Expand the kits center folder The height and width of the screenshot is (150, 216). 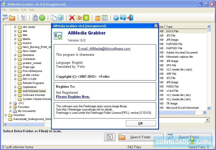[x=15, y=27]
